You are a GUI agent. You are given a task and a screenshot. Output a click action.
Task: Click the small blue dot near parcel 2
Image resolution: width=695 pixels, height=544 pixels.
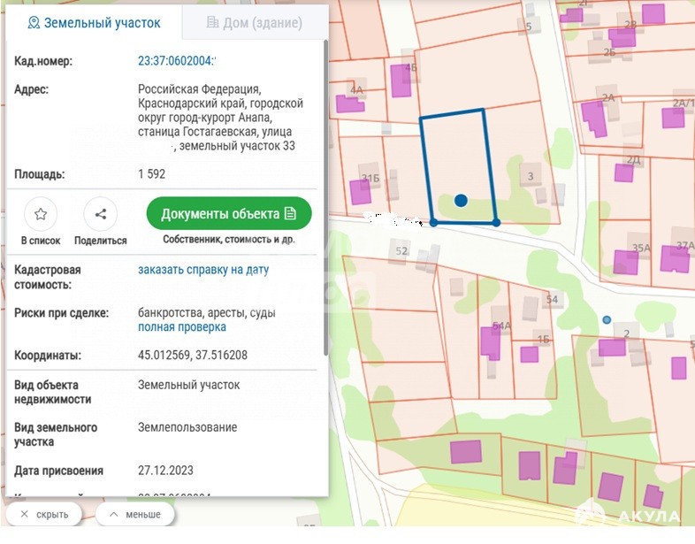[606, 319]
